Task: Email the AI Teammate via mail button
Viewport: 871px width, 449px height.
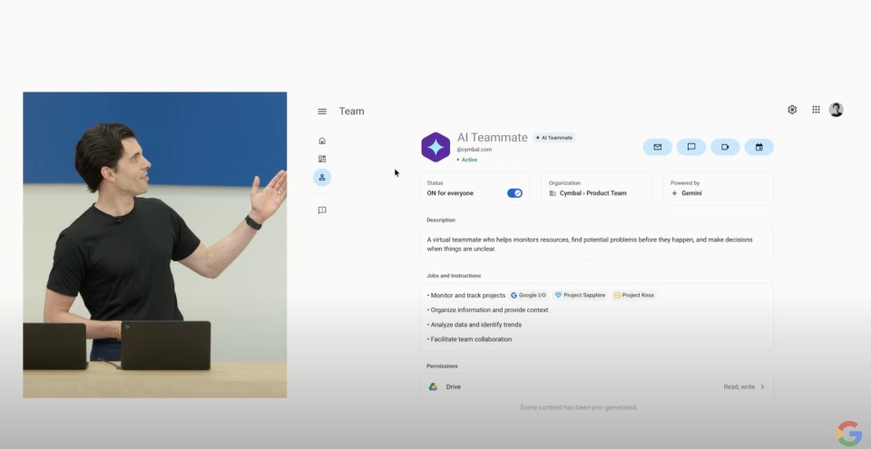Action: point(658,147)
